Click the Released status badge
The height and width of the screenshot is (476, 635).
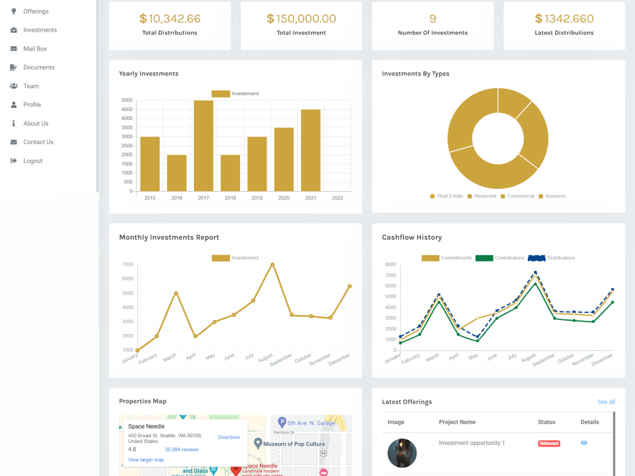point(549,443)
